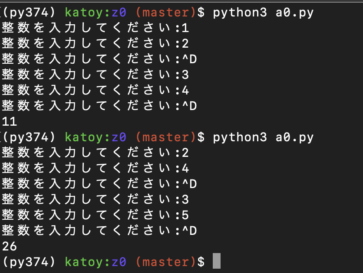This screenshot has width=363, height=273.
Task: Click the :2 line right after the :1 line
Action: 96,43
